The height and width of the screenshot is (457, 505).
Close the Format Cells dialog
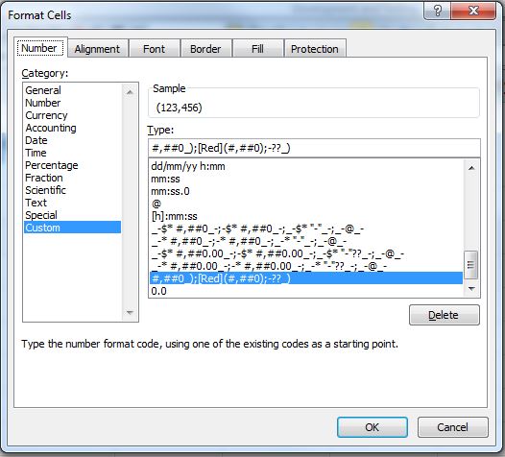(x=473, y=11)
